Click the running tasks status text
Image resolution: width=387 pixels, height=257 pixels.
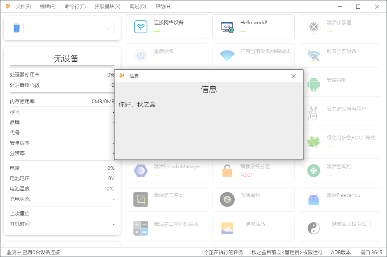[222, 252]
